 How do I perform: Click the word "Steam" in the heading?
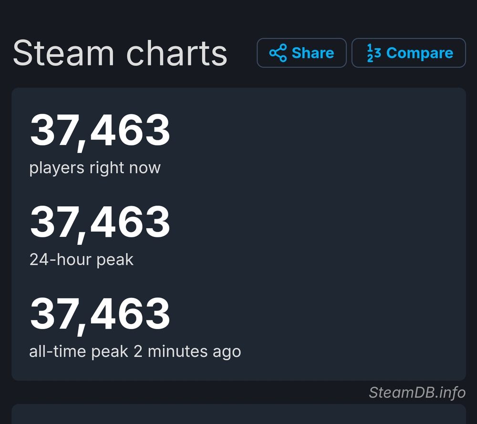pyautogui.click(x=63, y=53)
